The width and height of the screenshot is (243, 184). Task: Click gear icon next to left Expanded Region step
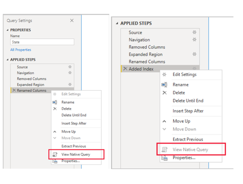click(x=70, y=84)
